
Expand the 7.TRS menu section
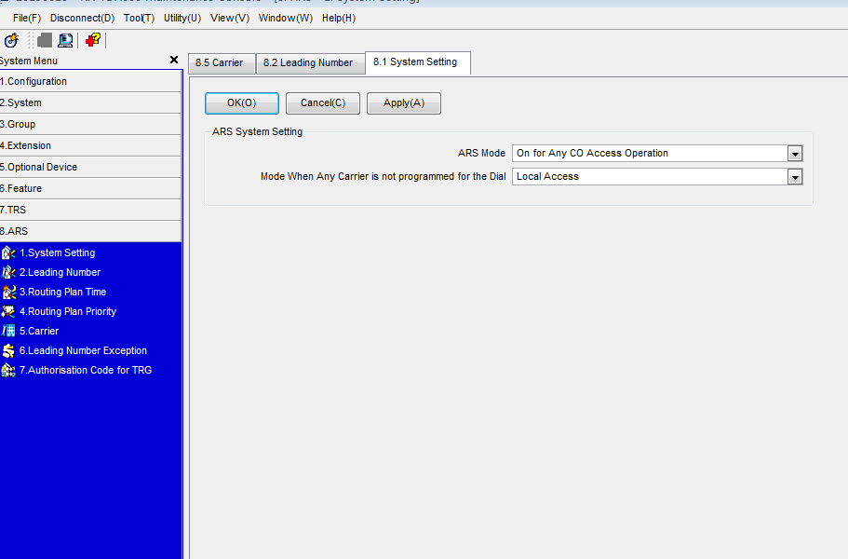point(90,210)
